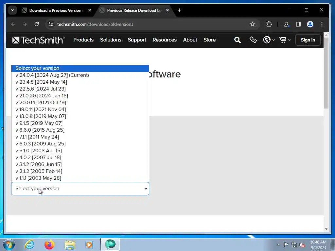Click the active browser taskbar button

(110, 244)
